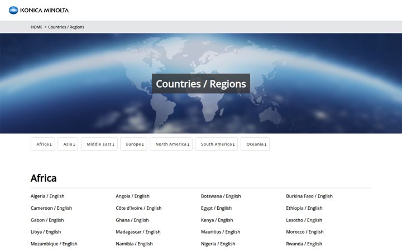Screen dimensions: 402x251
Task: Click the Konica Minolta logo
Action: 39,10
